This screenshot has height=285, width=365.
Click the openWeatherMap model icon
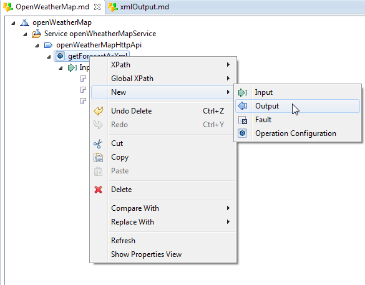click(24, 22)
